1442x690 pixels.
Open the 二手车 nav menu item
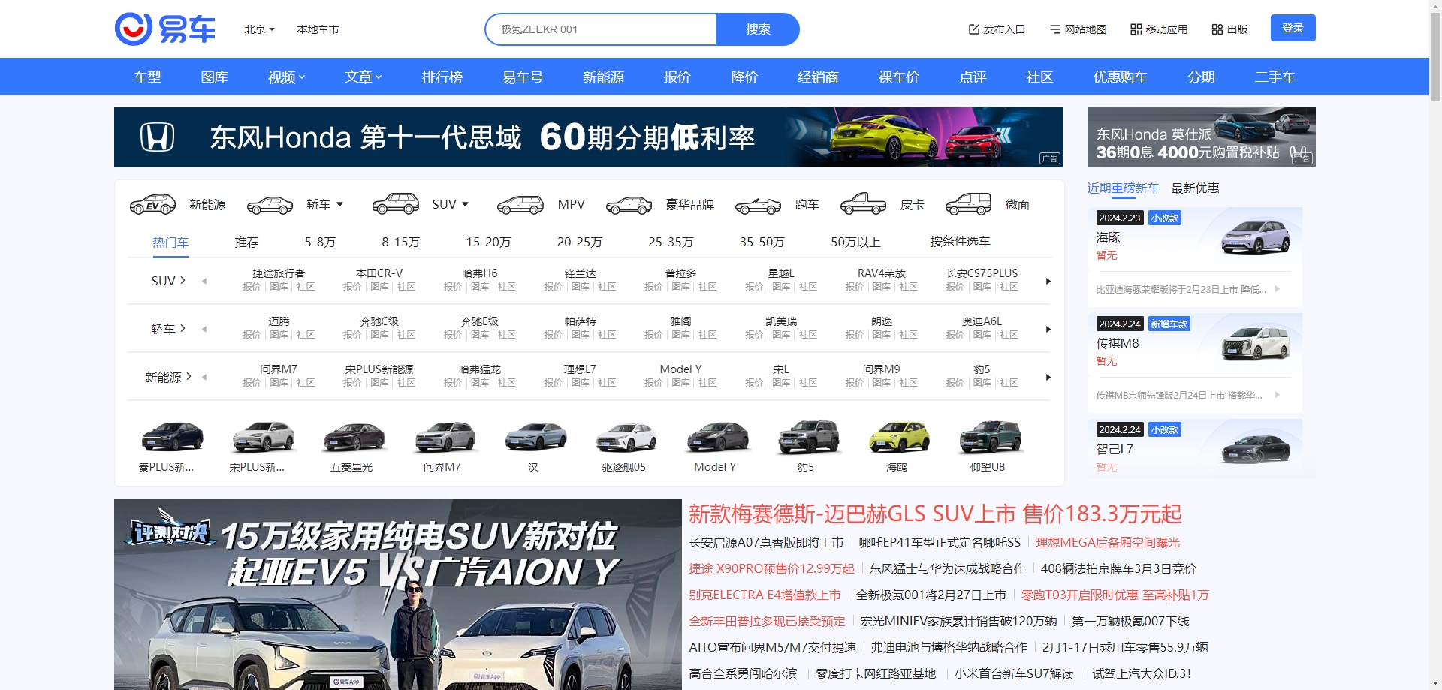click(x=1275, y=77)
